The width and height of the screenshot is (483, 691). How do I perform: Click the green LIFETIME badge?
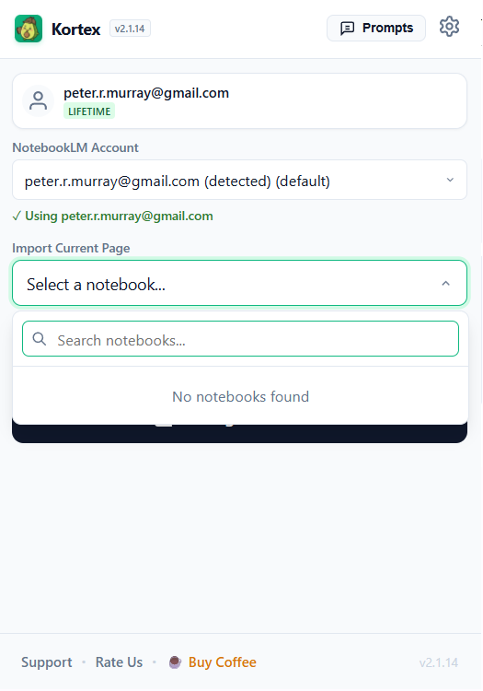[x=89, y=111]
